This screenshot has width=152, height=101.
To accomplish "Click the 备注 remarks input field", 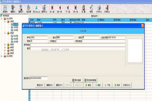I will (78, 48).
